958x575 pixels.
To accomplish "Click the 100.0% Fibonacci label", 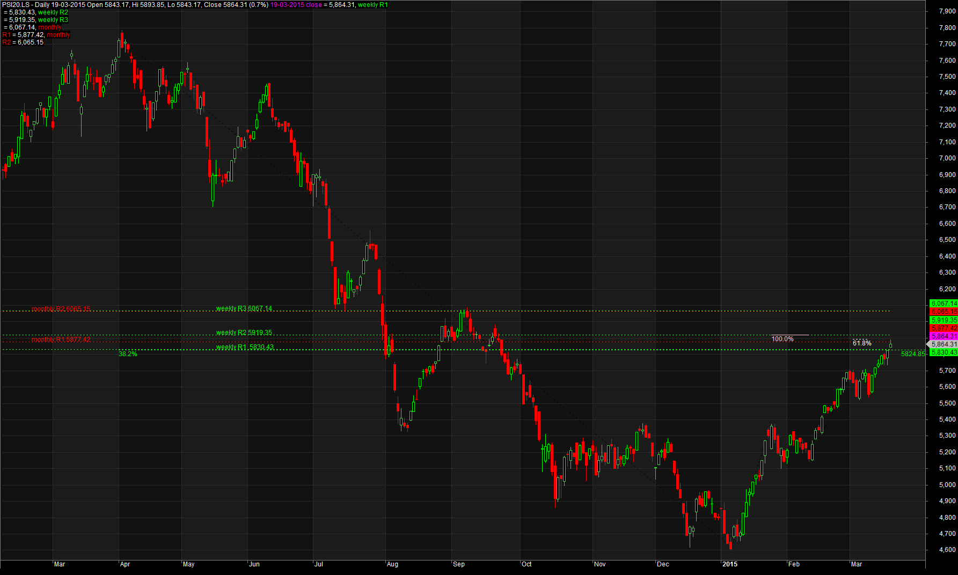I will 783,339.
